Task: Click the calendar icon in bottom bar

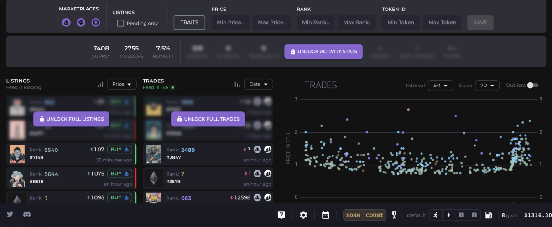Action: (325, 215)
